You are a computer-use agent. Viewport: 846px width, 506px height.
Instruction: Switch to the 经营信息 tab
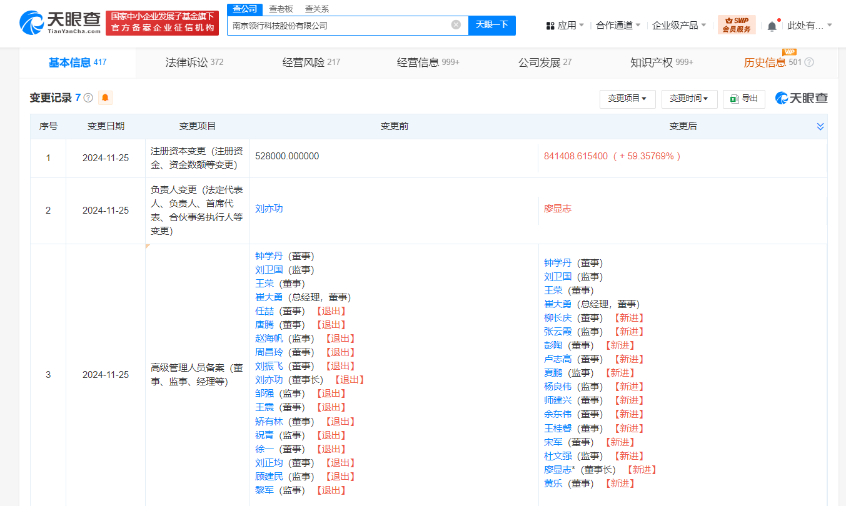coord(428,62)
